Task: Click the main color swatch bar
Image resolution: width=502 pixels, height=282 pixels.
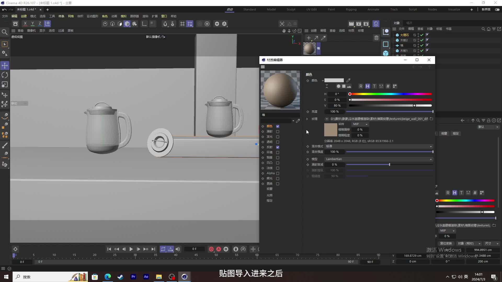Action: click(334, 80)
